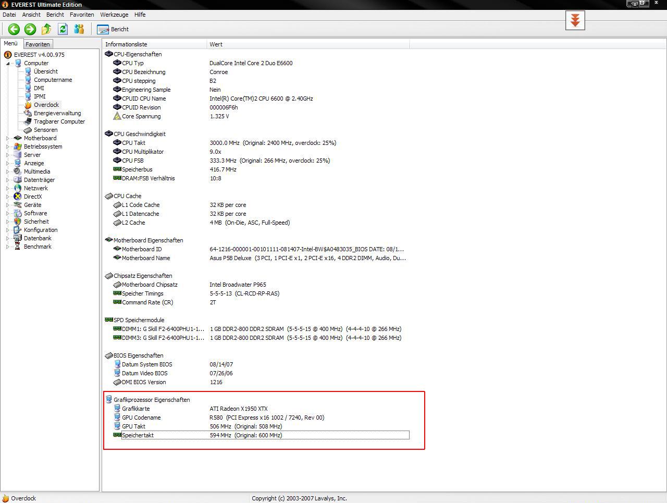Open the Bericht report toolbar button
Screen dimensions: 667x503
pos(113,29)
